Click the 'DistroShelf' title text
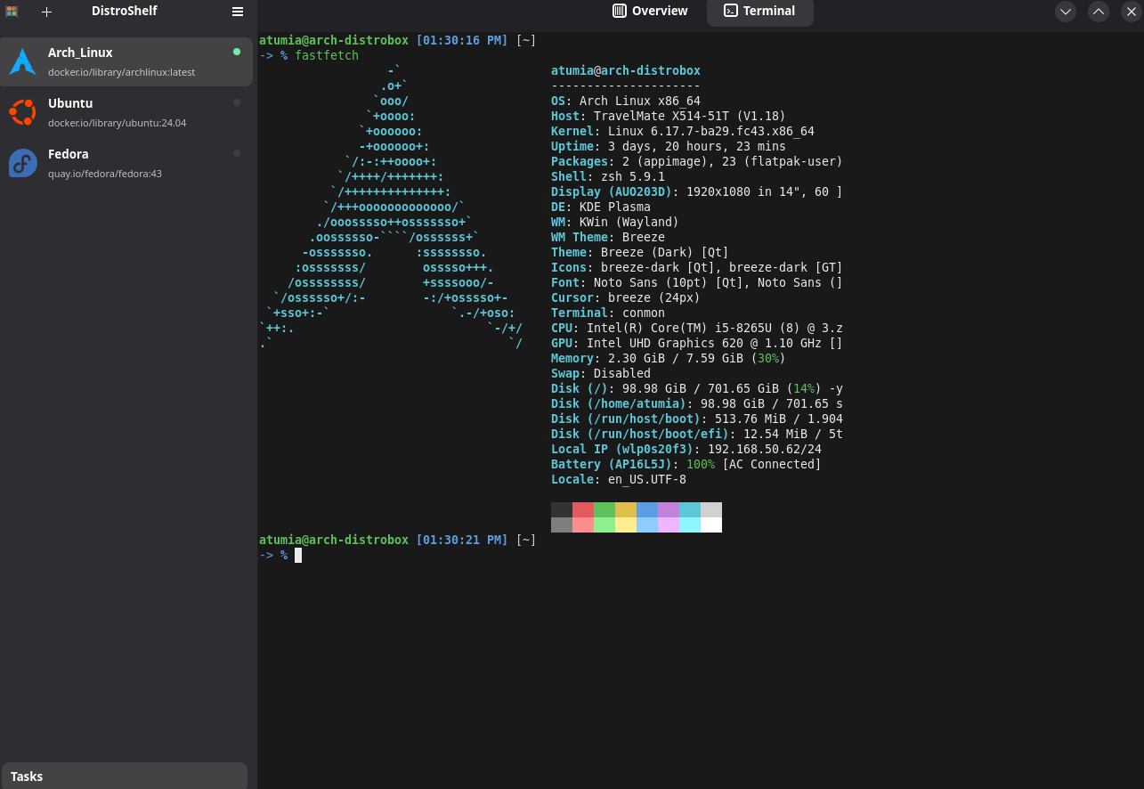 (125, 11)
